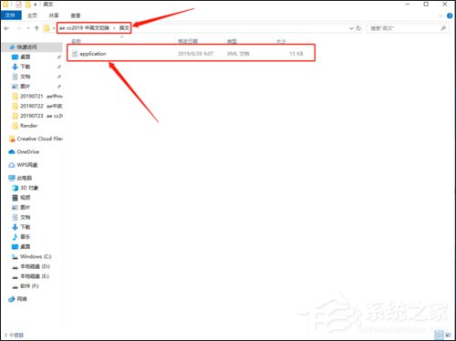The height and width of the screenshot is (341, 456).
Task: Open 图片 under This PC
Action: 25,207
